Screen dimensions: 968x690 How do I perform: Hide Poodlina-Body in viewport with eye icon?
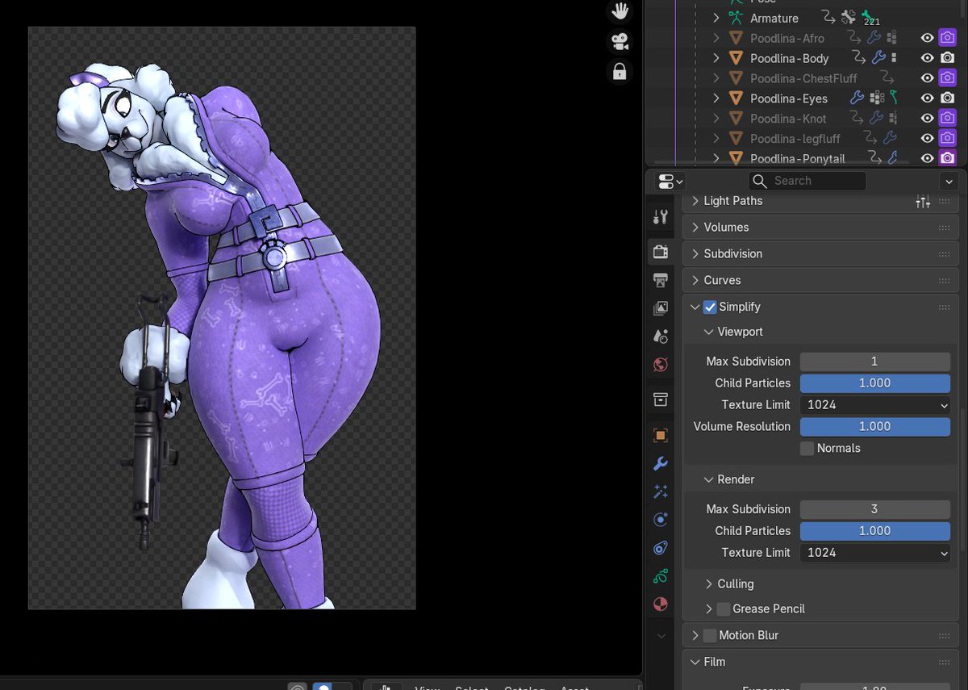[928, 58]
